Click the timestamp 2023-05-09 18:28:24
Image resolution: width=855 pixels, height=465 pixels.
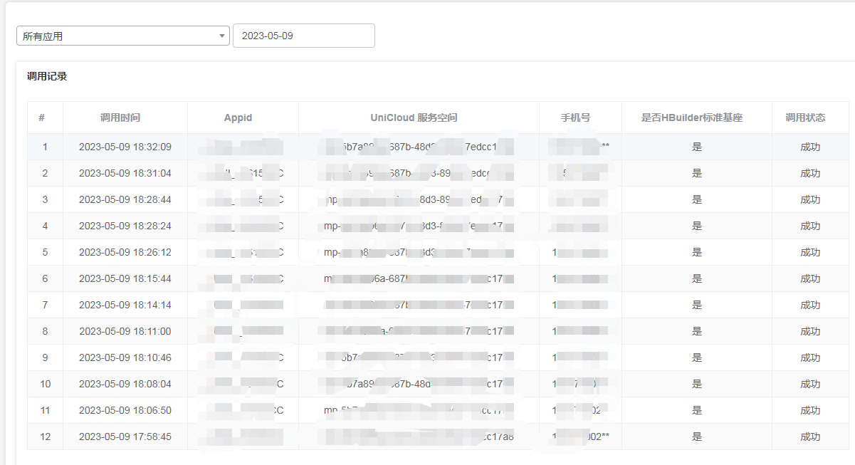pos(125,226)
